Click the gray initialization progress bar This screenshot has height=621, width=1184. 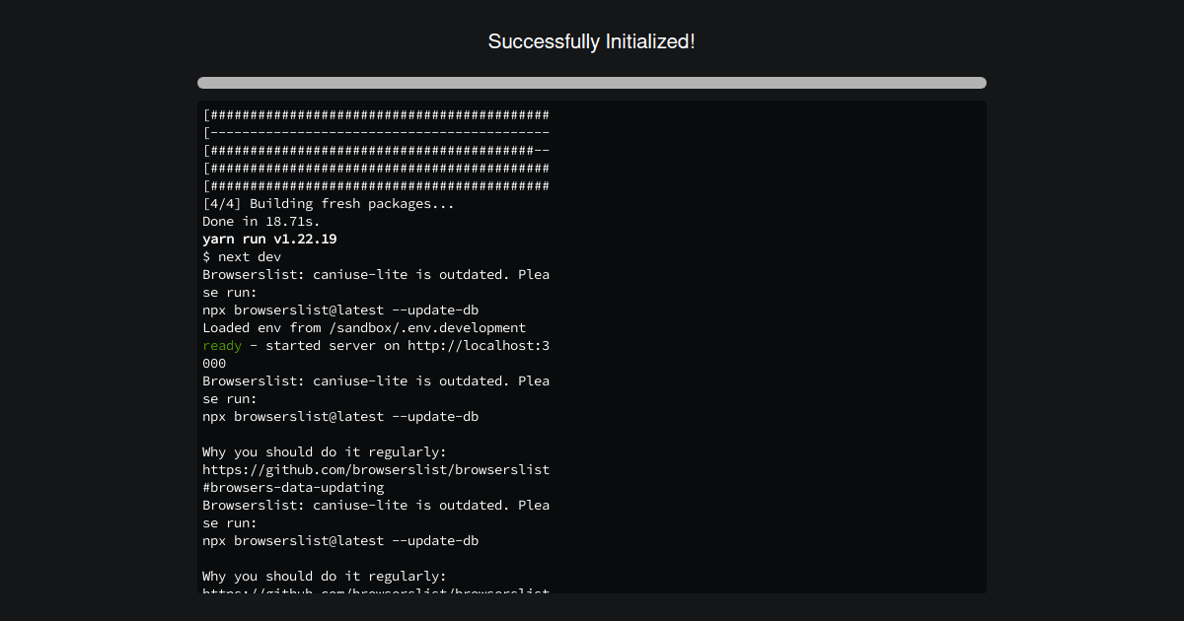[x=591, y=83]
